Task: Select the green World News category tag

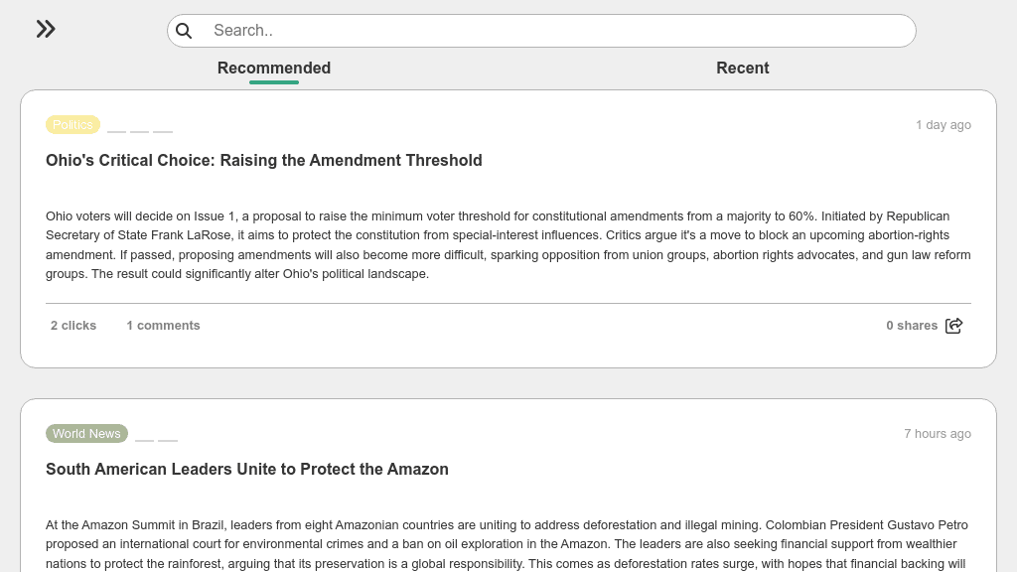Action: 86,434
